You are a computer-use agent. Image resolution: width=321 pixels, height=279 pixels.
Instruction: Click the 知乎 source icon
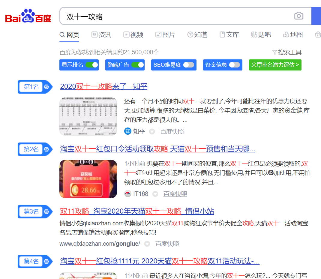[128, 131]
